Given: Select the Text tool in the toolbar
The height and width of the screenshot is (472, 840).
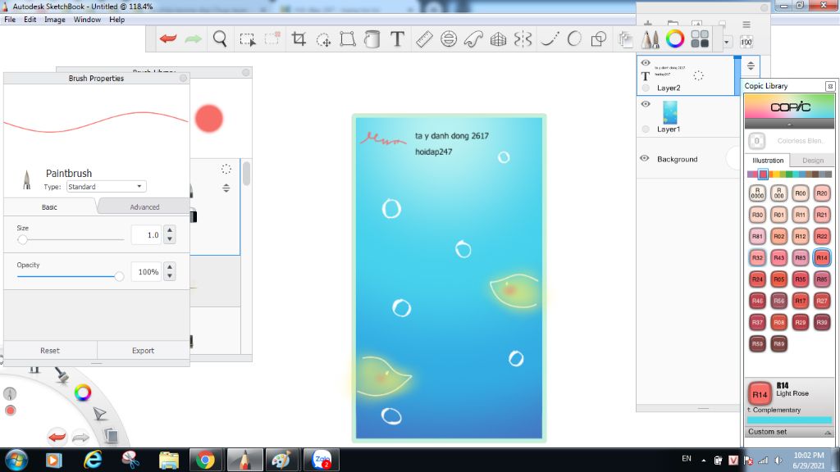Looking at the screenshot, I should [397, 39].
